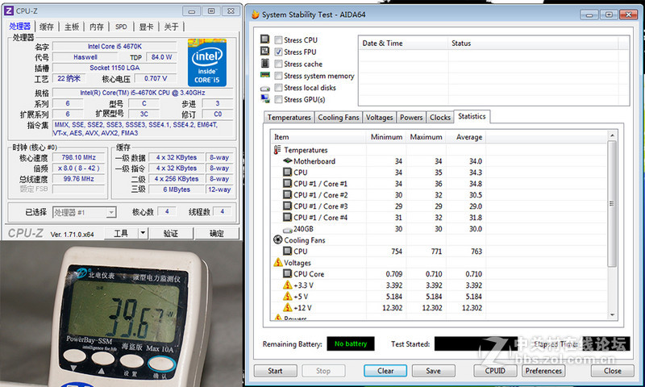This screenshot has height=387, width=645.
Task: Uncheck the Stress FPU checkbox
Action: 278,52
